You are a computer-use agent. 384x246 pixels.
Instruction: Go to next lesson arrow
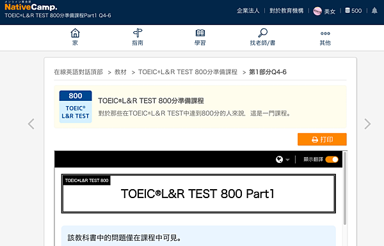point(367,124)
